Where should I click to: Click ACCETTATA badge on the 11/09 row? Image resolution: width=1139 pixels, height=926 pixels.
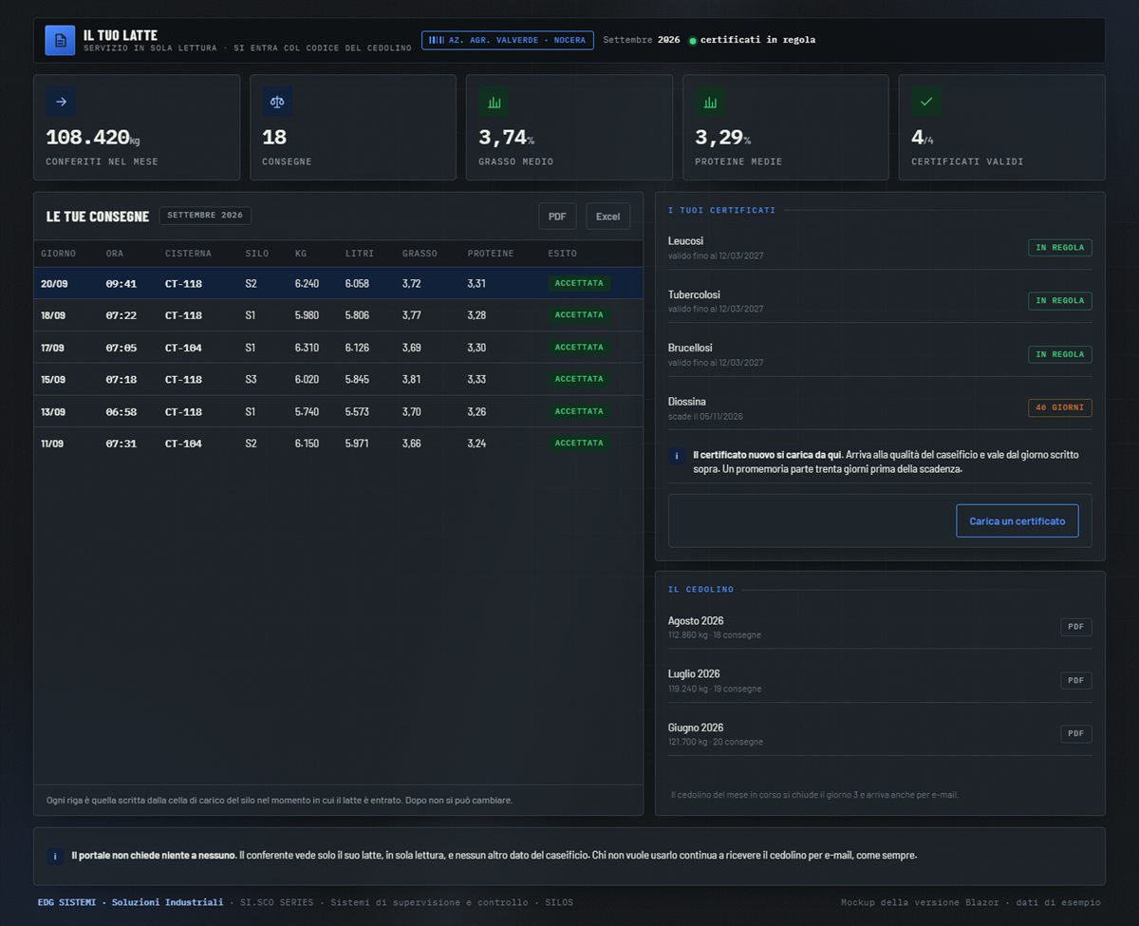tap(579, 444)
